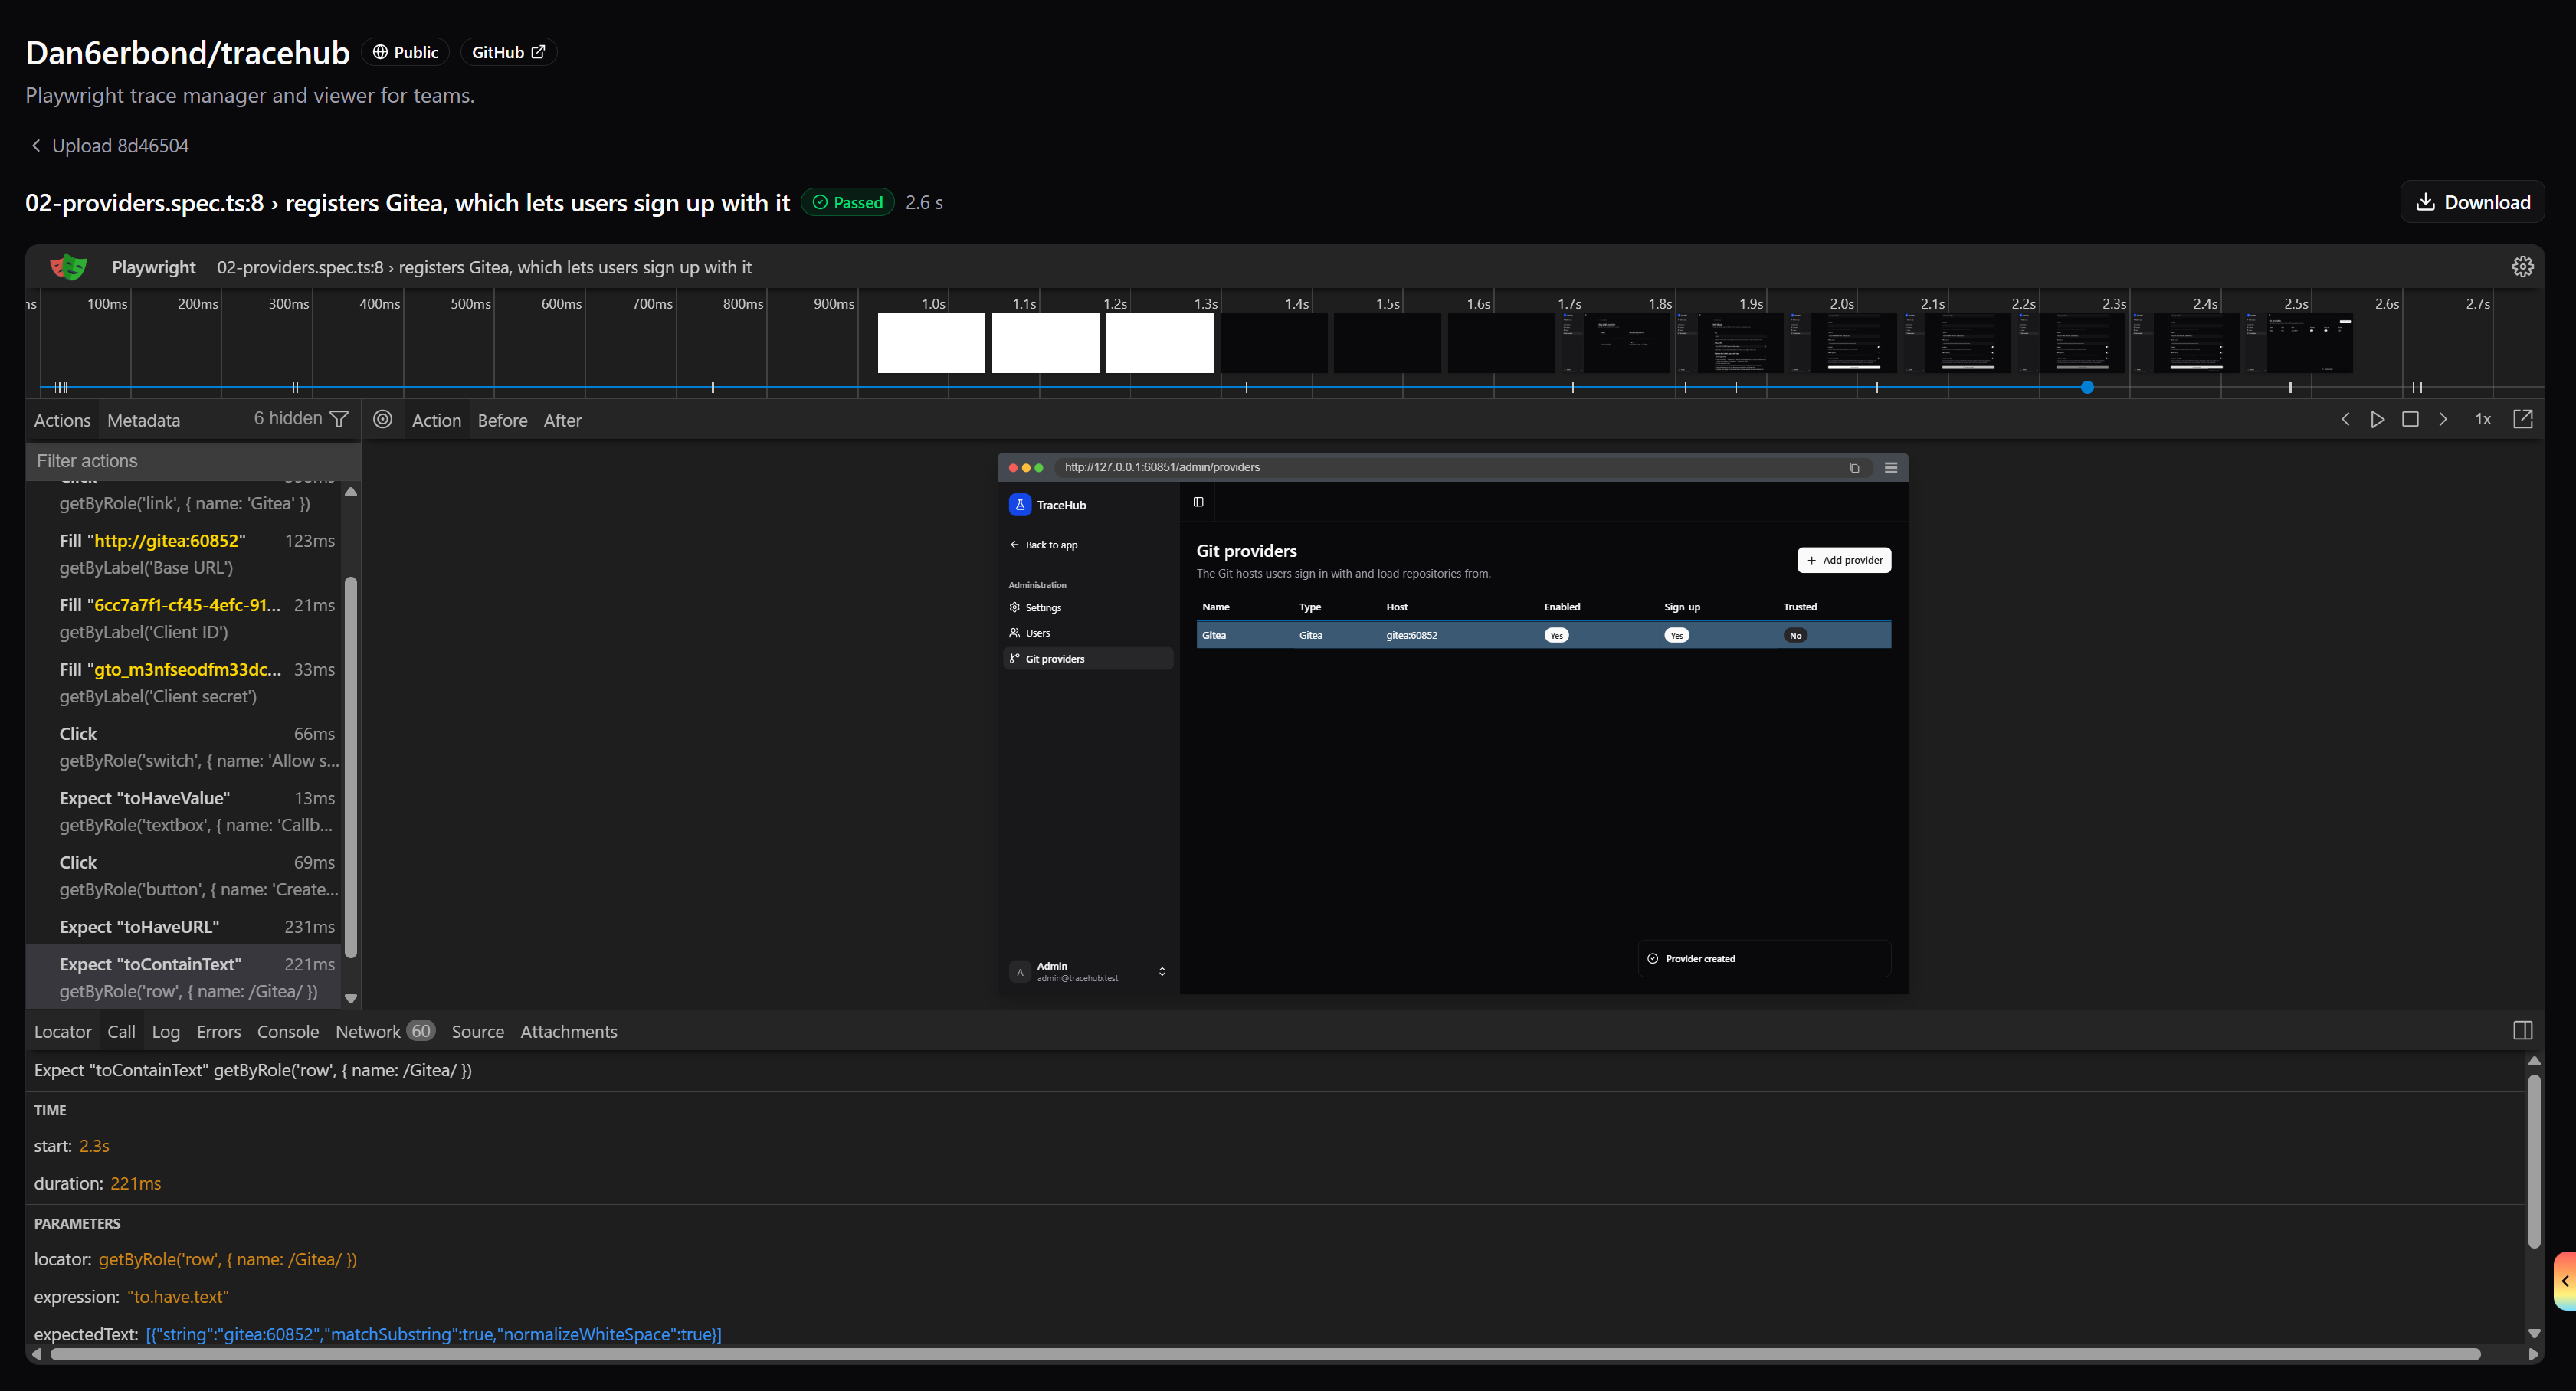Click the snapshot hamburger menu icon
The width and height of the screenshot is (2576, 1391).
tap(1890, 467)
